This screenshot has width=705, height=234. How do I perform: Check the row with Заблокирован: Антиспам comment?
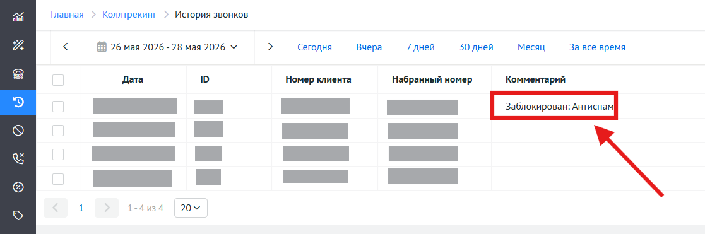pyautogui.click(x=58, y=107)
